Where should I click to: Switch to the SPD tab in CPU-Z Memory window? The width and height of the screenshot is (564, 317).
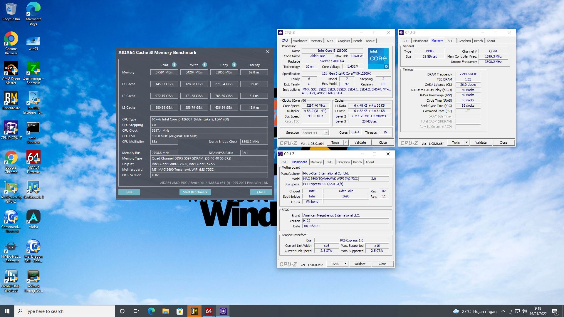click(x=450, y=41)
